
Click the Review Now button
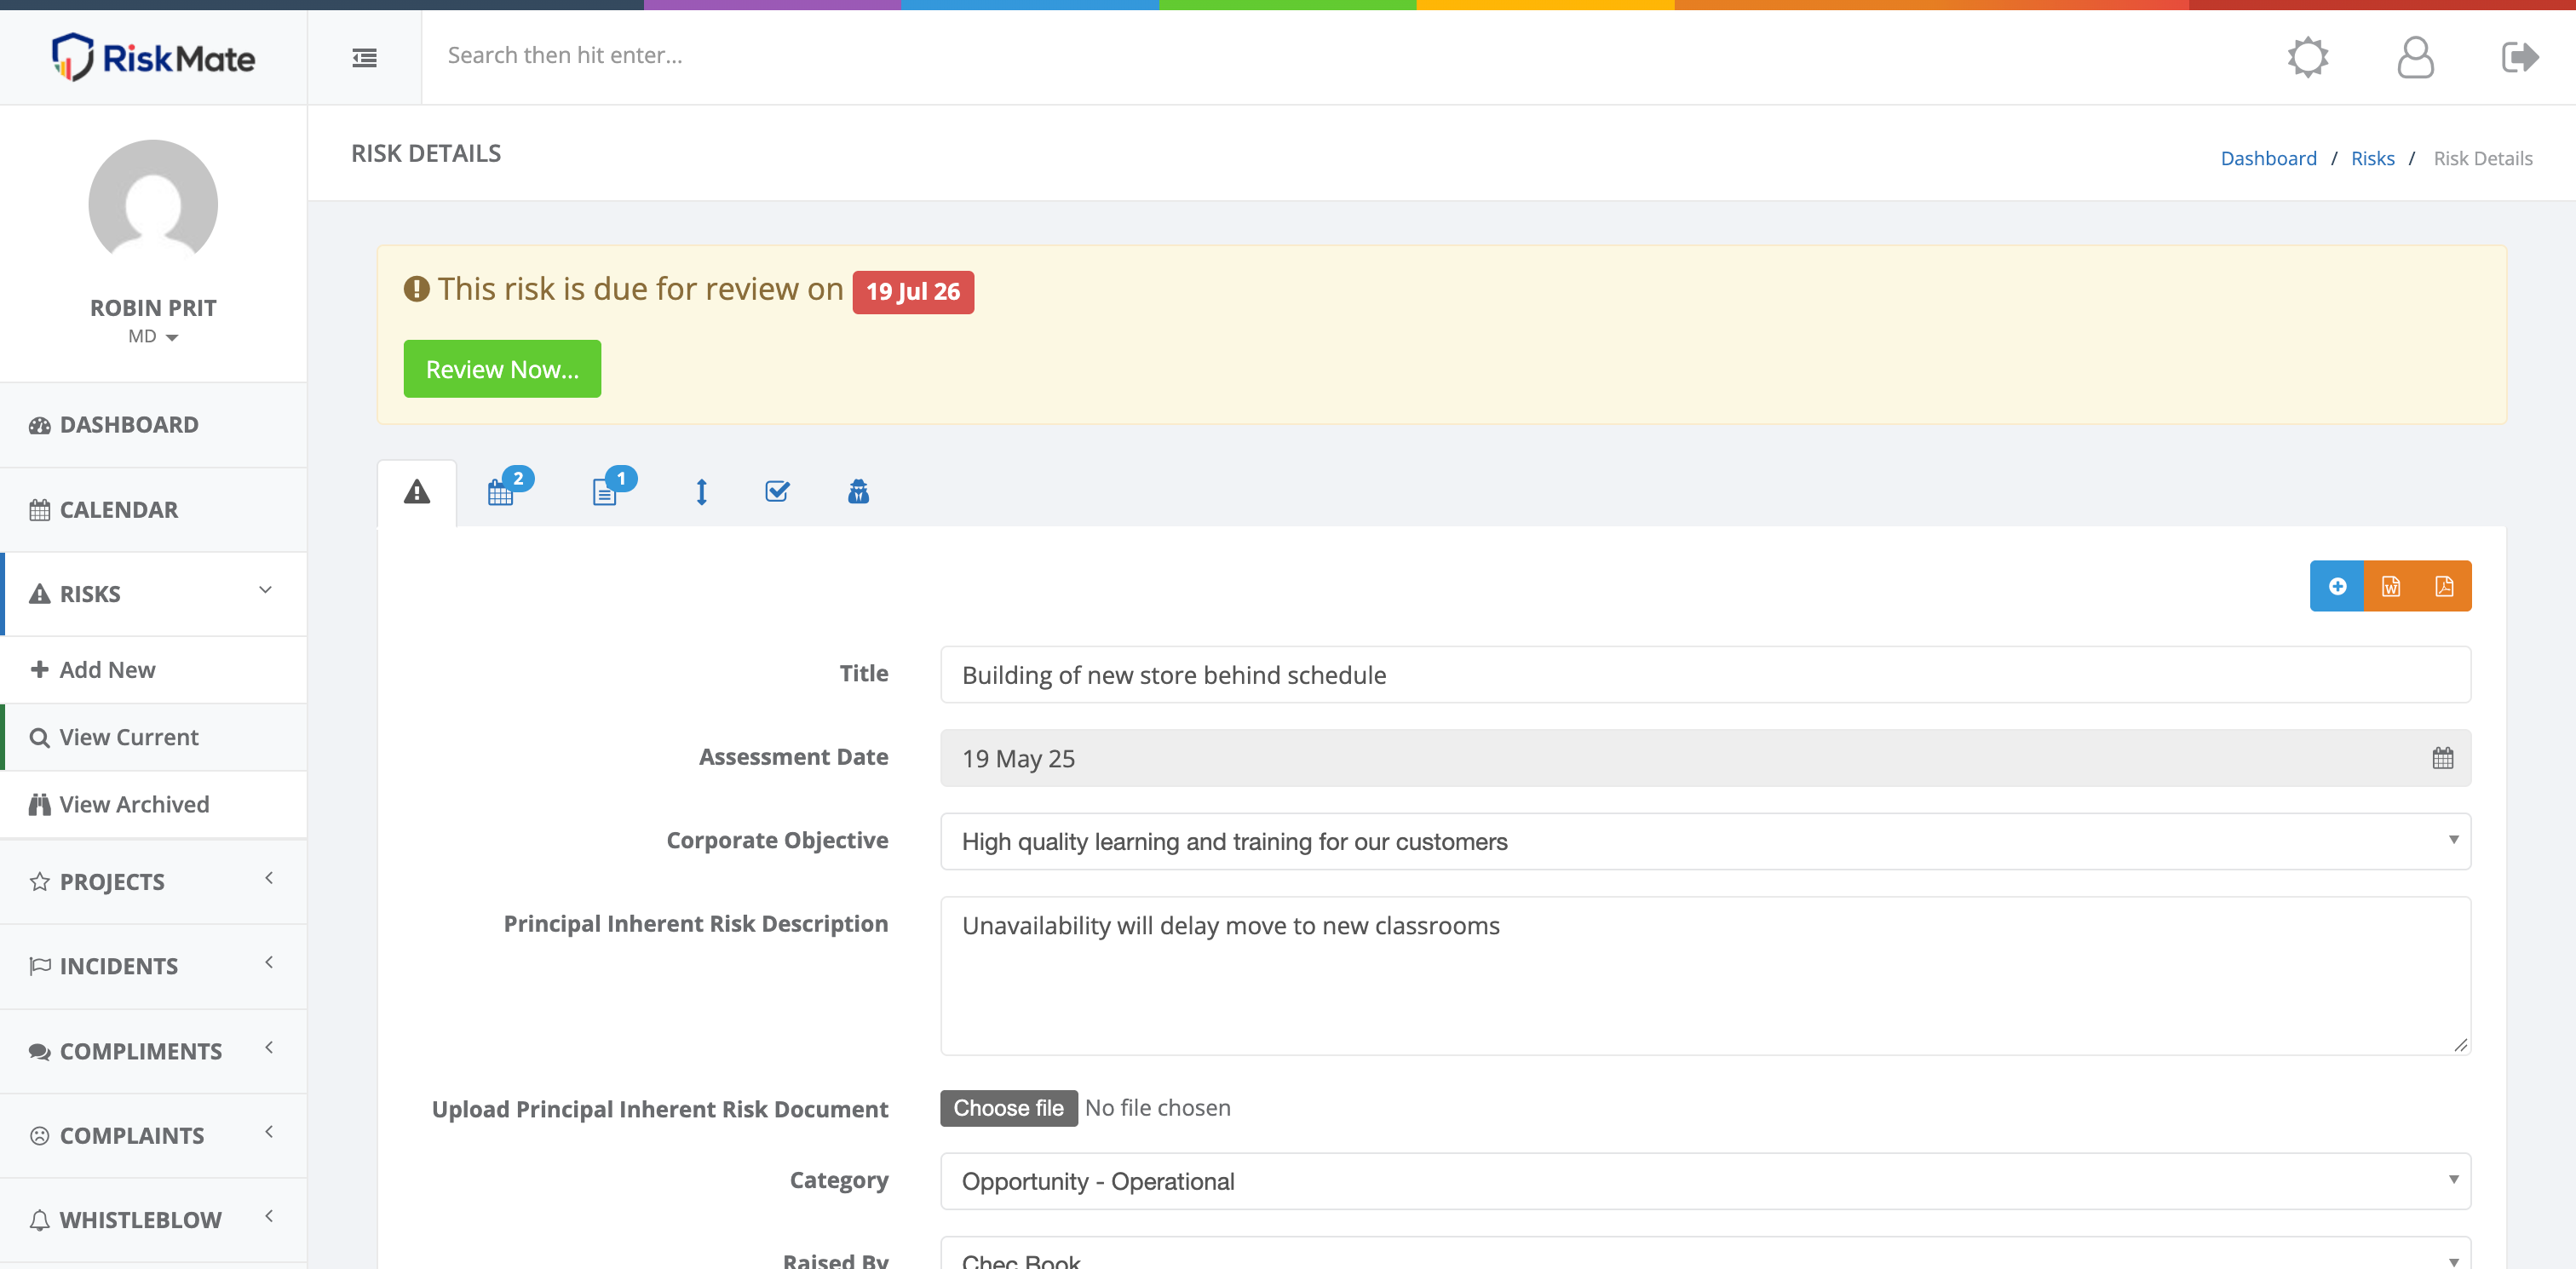tap(502, 369)
